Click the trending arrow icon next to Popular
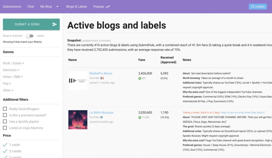Viewport: 272px width, 158px height. pos(108,7)
